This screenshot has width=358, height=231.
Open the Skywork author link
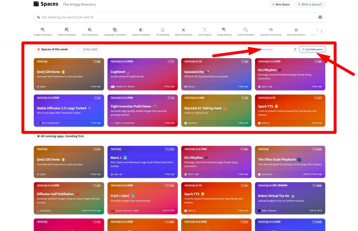click(x=191, y=123)
